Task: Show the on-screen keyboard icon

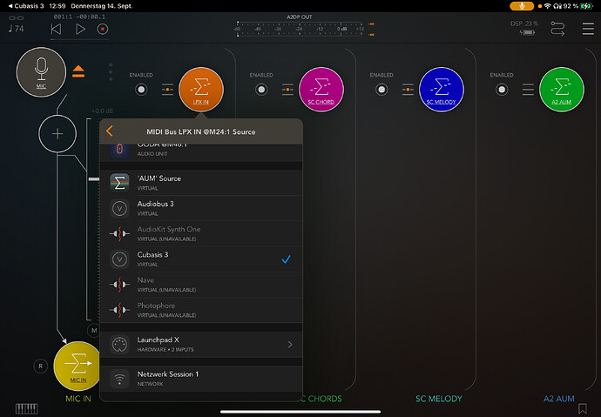Action: point(26,408)
